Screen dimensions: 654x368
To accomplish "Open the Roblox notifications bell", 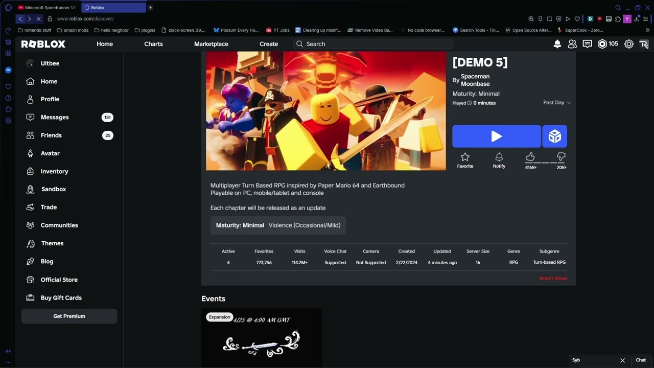I will coord(557,44).
